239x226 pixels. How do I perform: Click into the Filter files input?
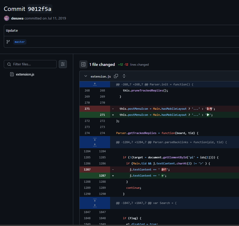33,64
